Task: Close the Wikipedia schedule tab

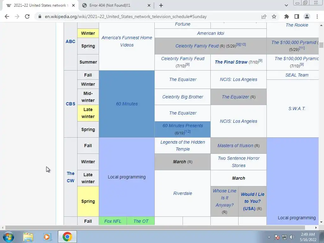Action: (73, 6)
